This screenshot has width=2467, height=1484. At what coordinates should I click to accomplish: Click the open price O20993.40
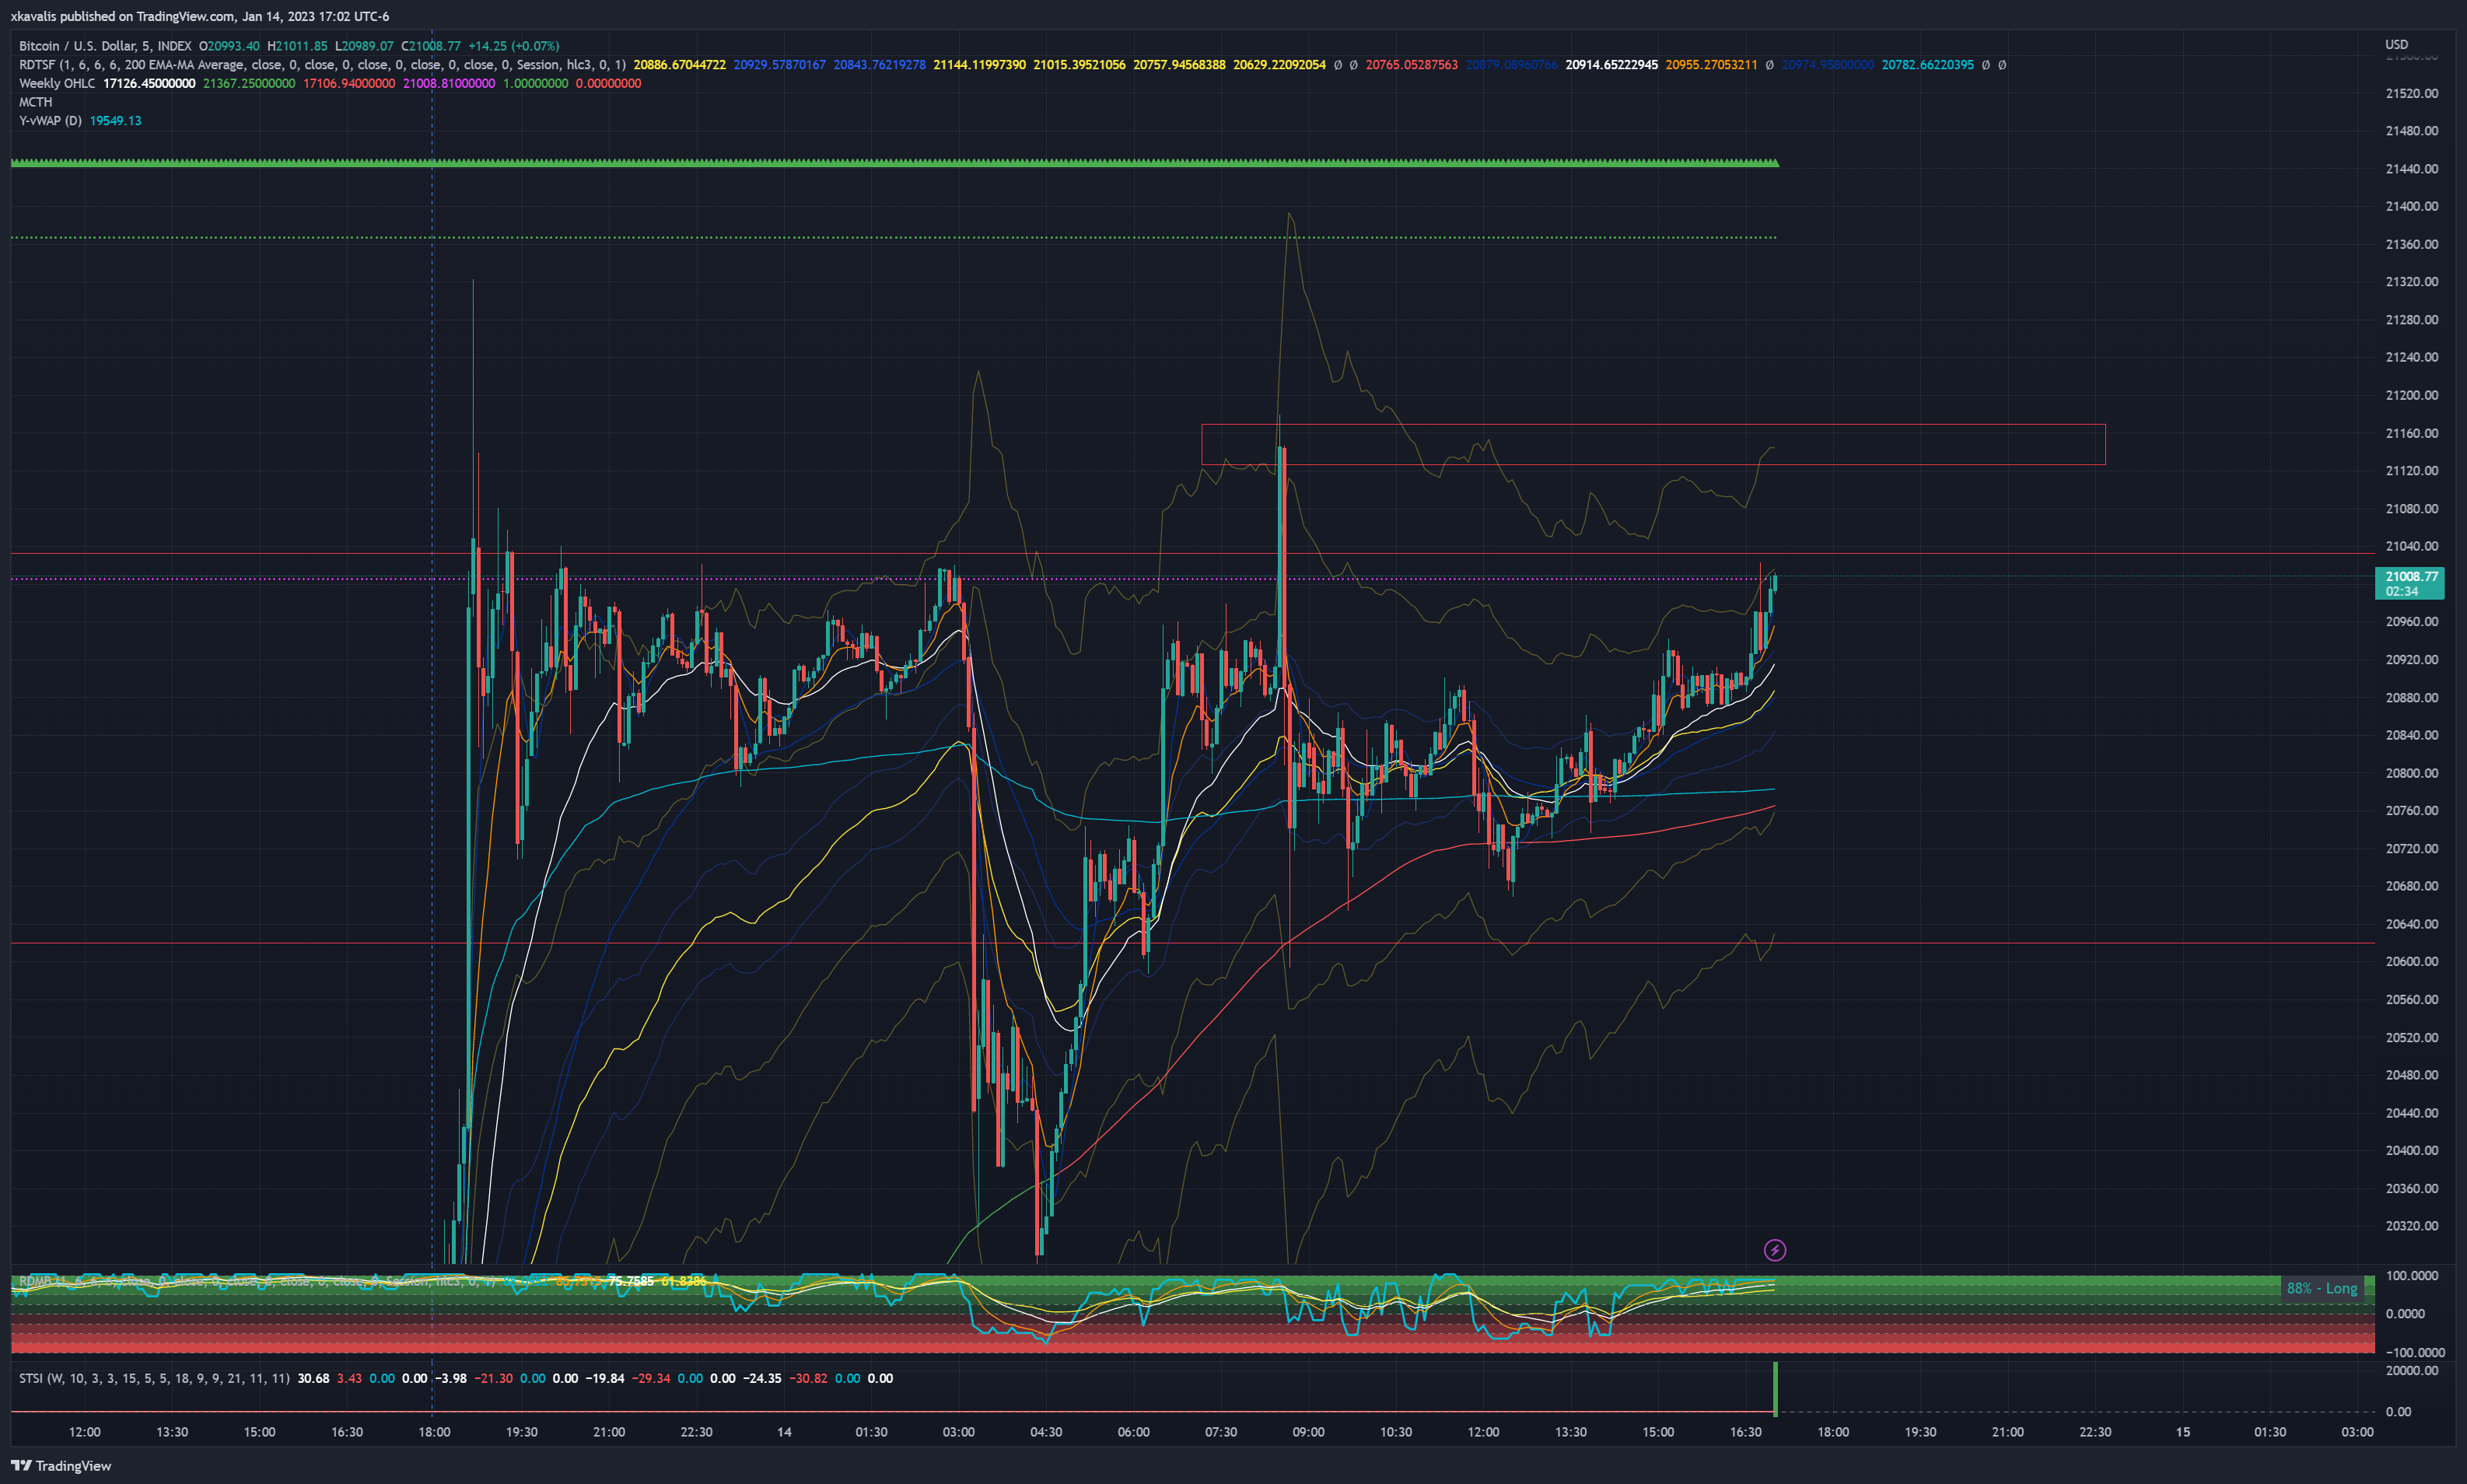pos(229,46)
